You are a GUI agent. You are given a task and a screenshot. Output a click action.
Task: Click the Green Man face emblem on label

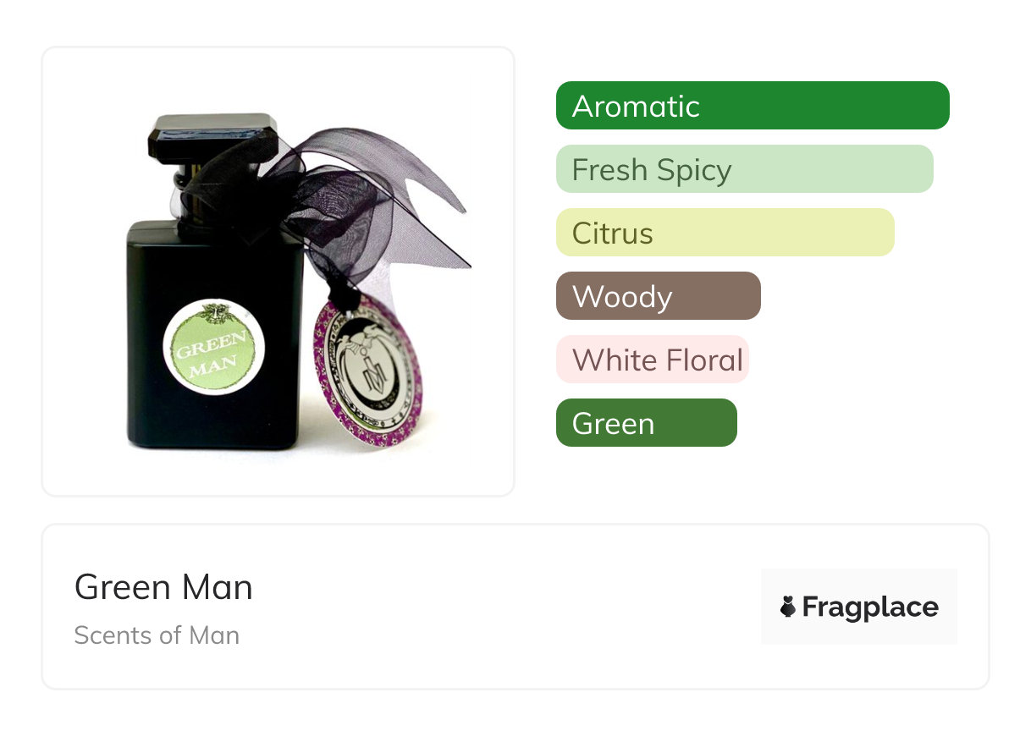[214, 314]
